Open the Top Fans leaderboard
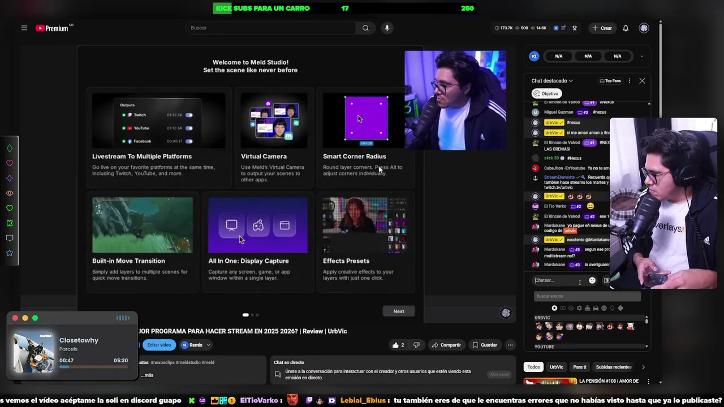Screen dimensions: 724x407 pyautogui.click(x=610, y=81)
